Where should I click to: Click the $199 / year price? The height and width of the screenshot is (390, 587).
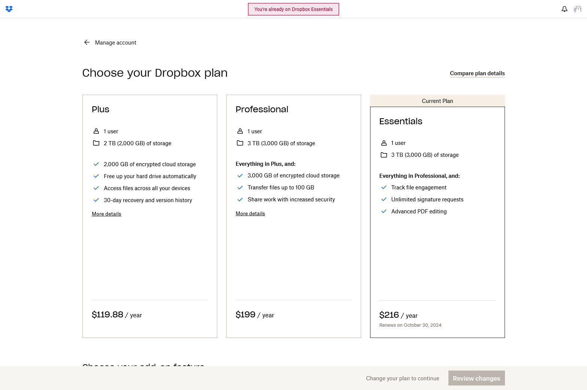point(255,315)
